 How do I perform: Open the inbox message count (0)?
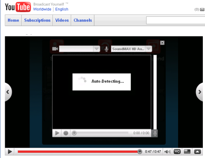tap(197, 9)
